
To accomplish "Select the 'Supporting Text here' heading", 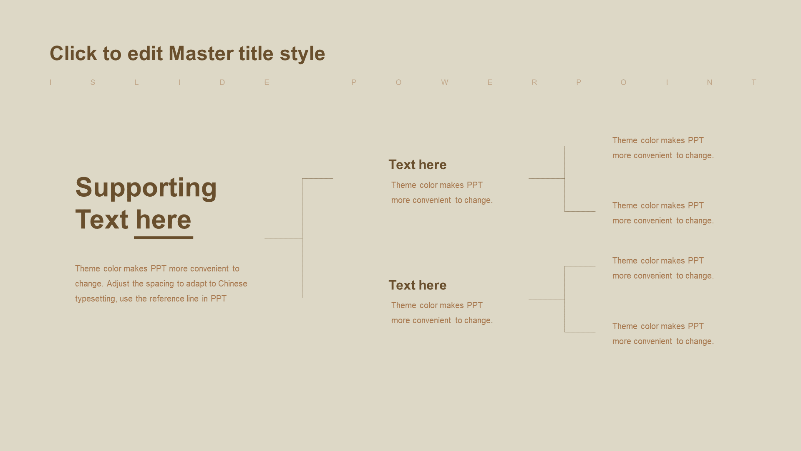I will [146, 204].
